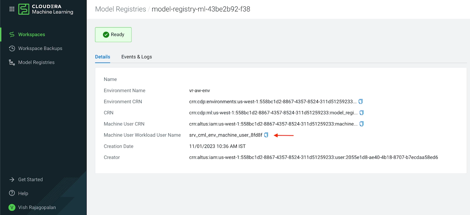
Task: Click the Machine User CRN label
Action: point(124,124)
